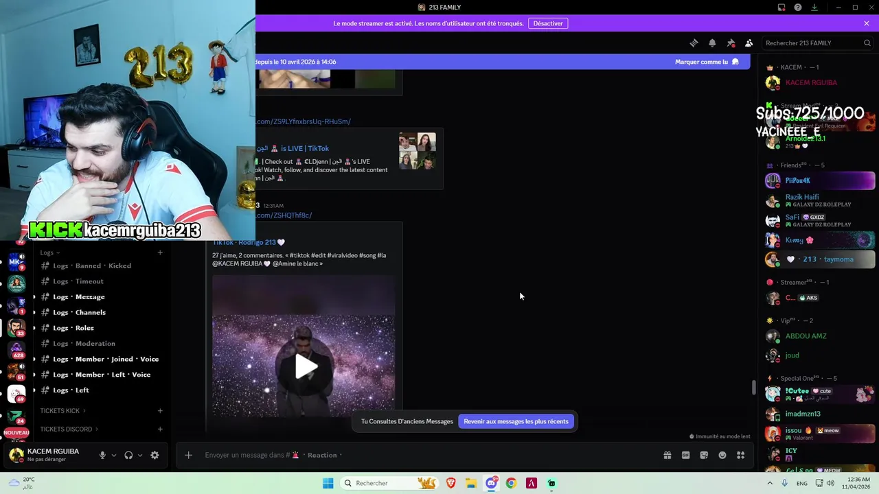879x494 pixels.
Task: Open member Razik Haifi profile
Action: (820, 200)
